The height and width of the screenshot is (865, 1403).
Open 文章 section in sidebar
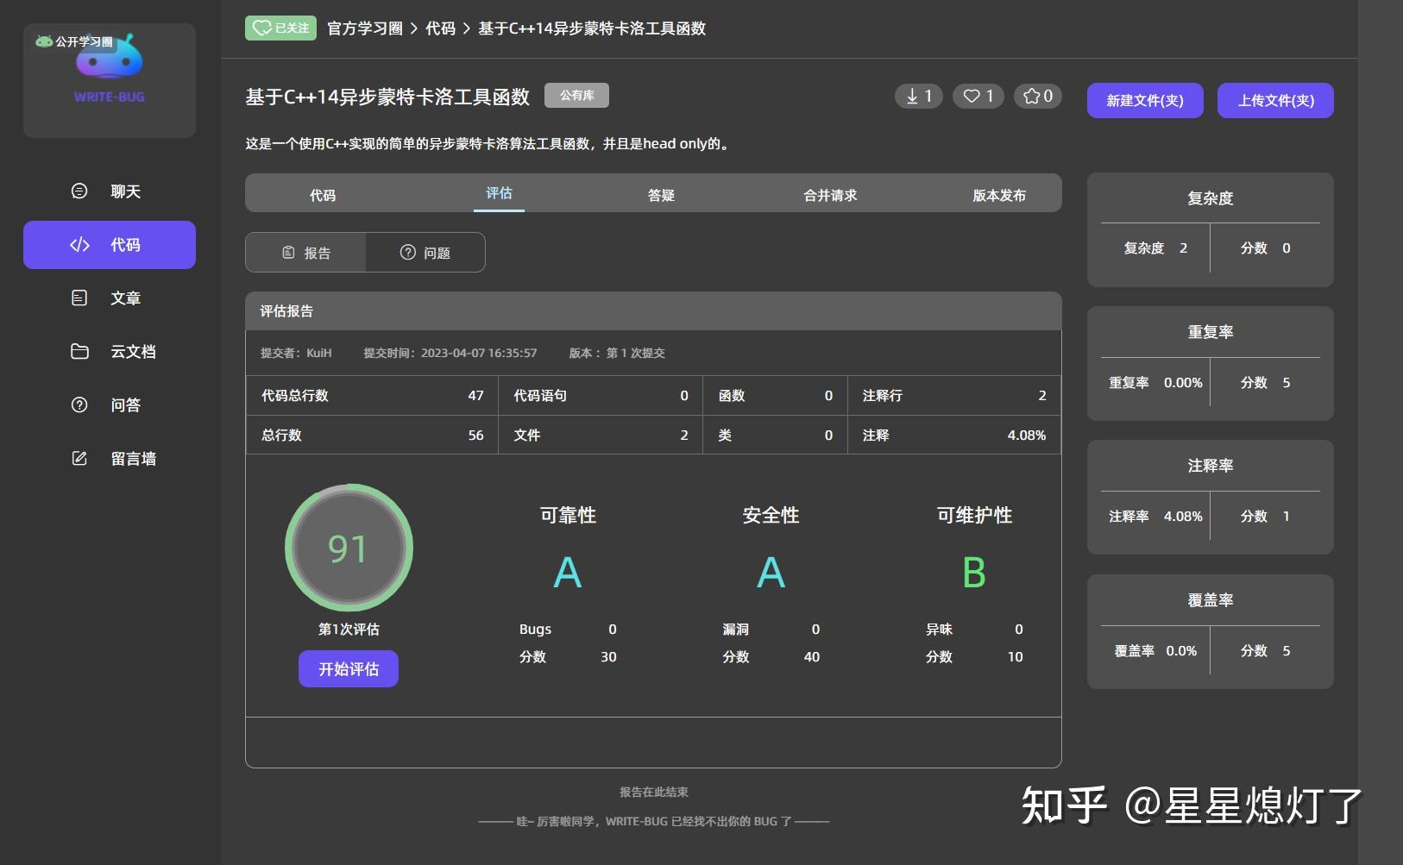tap(110, 298)
